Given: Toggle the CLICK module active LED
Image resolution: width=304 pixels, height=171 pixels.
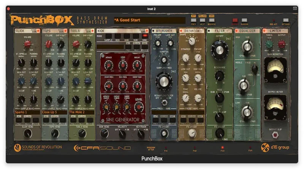Looking at the screenshot, I should (38, 31).
